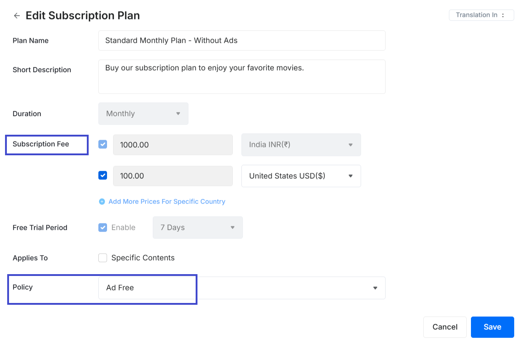Open the United States USD currency dropdown

pos(301,176)
